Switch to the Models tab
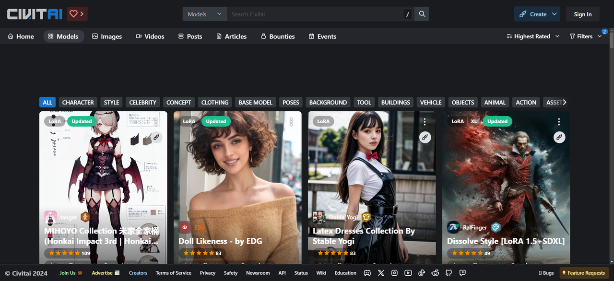The width and height of the screenshot is (614, 281). click(64, 36)
